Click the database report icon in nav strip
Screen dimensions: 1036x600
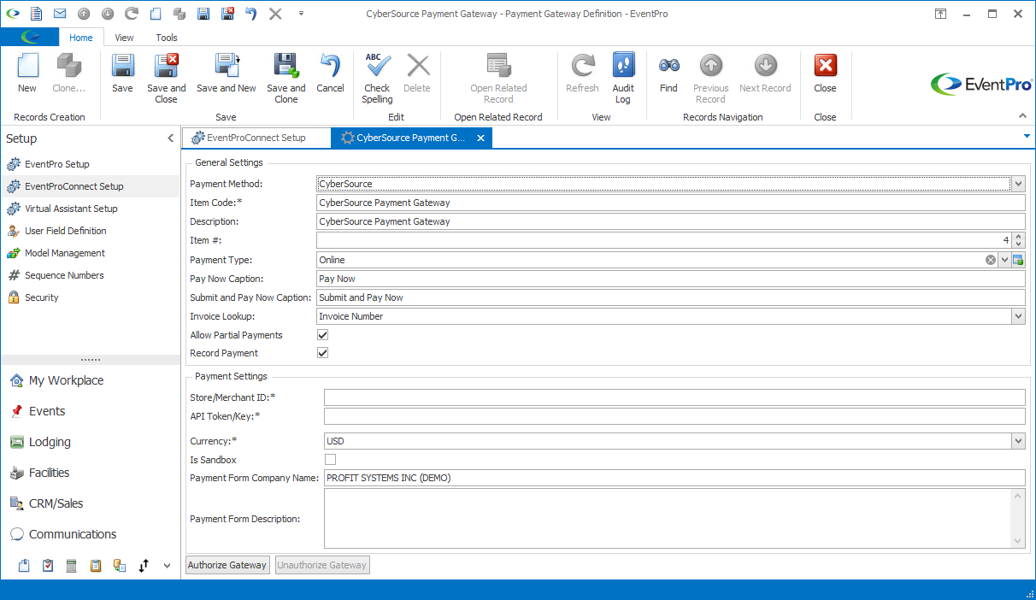[120, 565]
